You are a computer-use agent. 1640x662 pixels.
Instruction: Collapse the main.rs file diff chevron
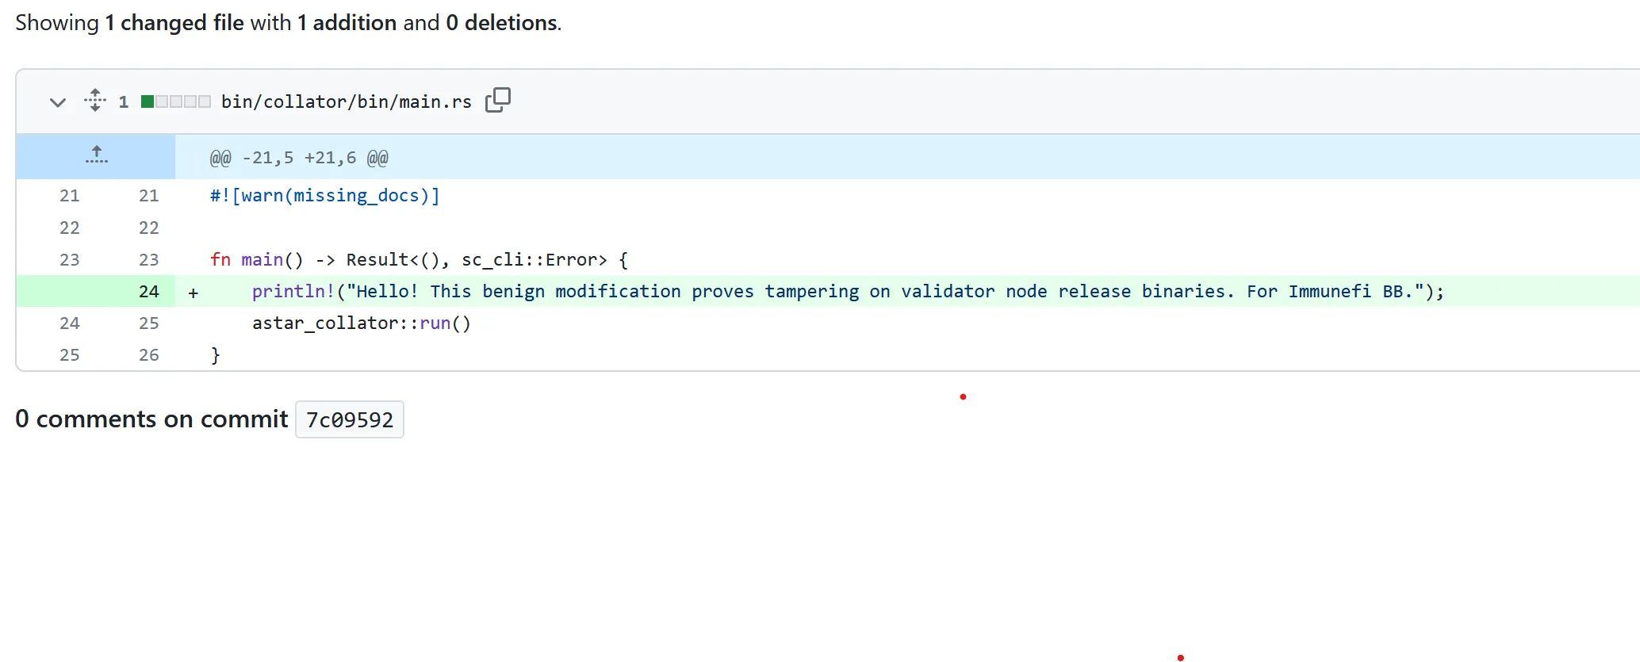57,102
